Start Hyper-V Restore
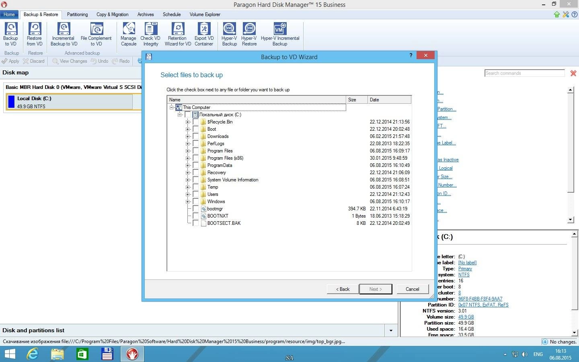The width and height of the screenshot is (579, 362). [249, 34]
